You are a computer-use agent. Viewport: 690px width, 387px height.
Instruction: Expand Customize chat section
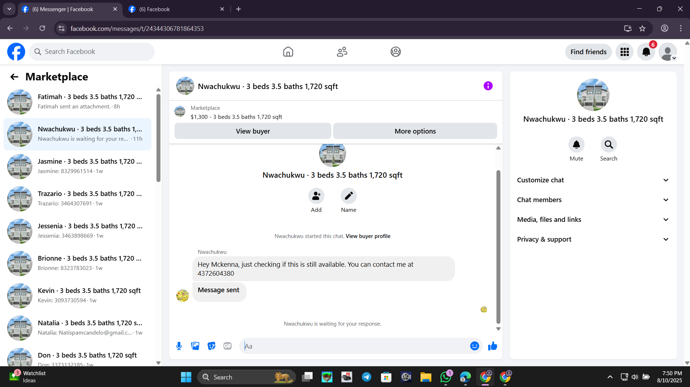click(593, 180)
